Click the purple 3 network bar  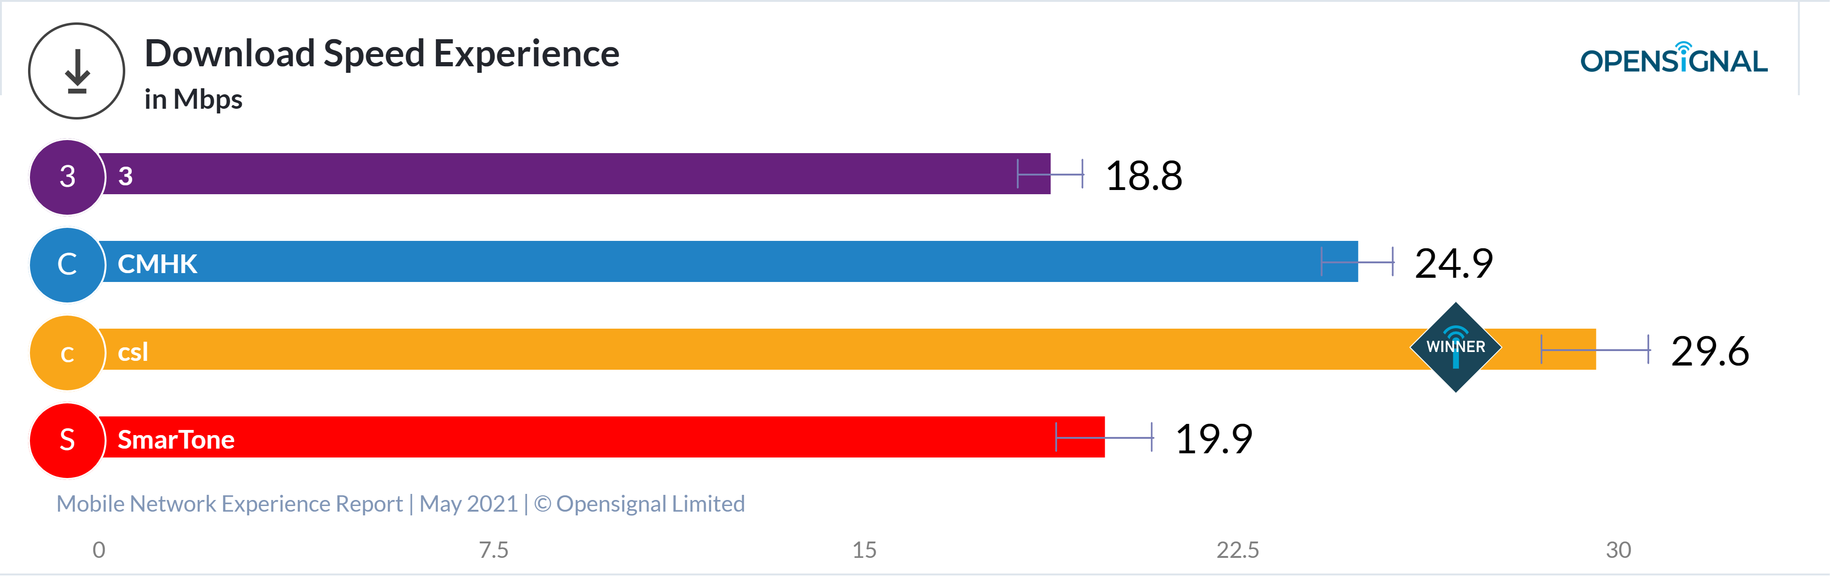pos(568,174)
